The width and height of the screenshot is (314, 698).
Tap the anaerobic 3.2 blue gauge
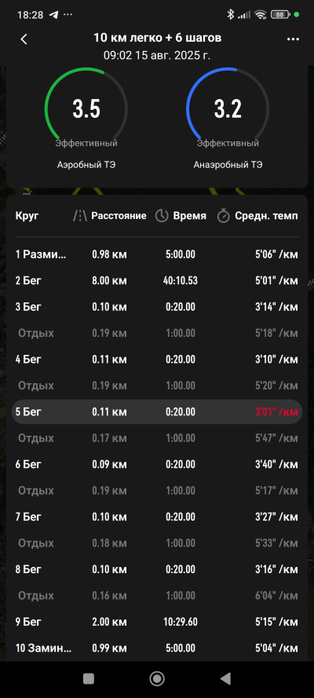tap(228, 109)
